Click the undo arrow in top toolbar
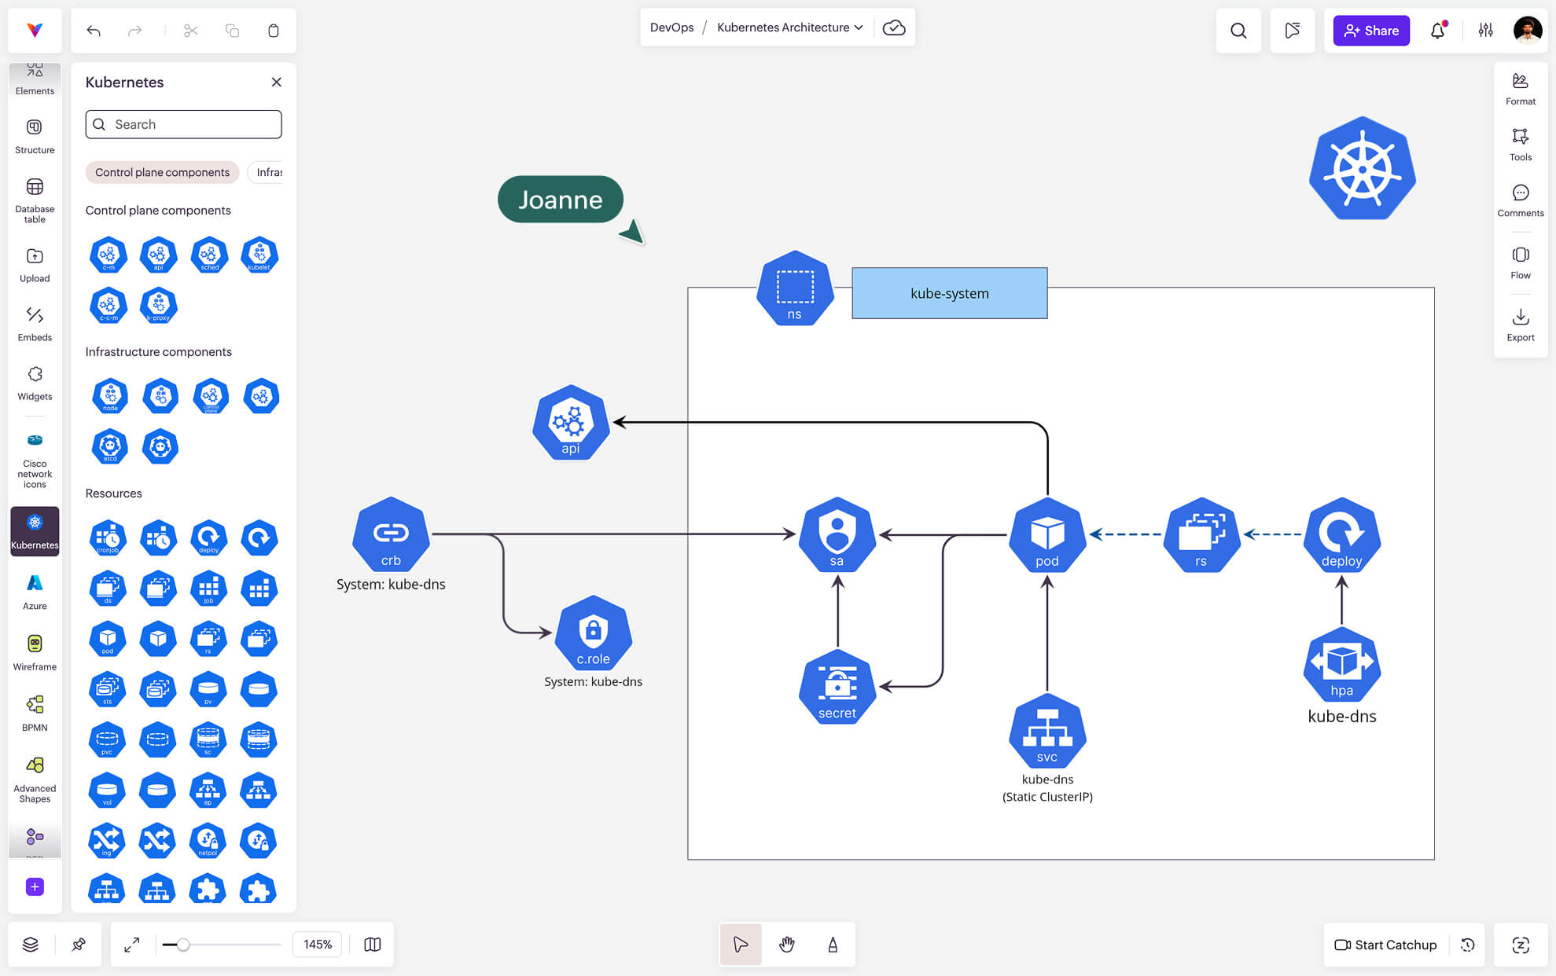This screenshot has height=976, width=1556. click(x=94, y=31)
